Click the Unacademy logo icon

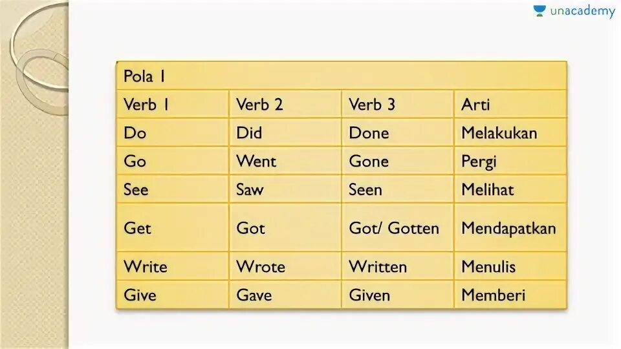(539, 11)
